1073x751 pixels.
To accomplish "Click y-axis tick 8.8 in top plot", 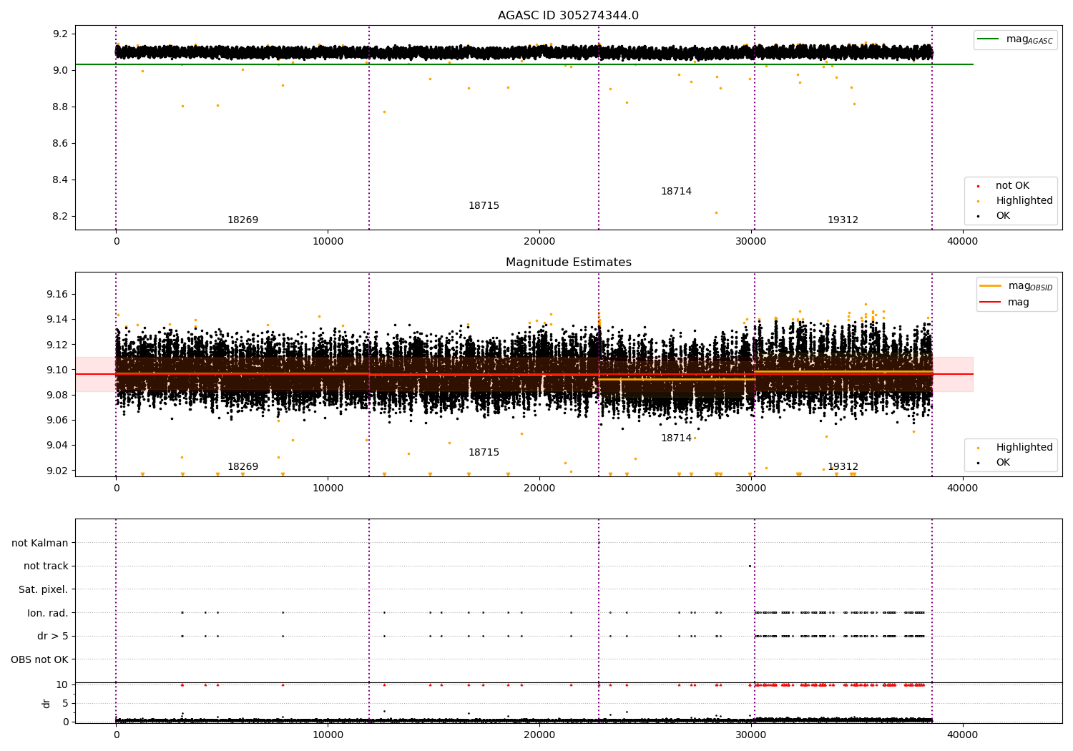I will click(x=61, y=107).
